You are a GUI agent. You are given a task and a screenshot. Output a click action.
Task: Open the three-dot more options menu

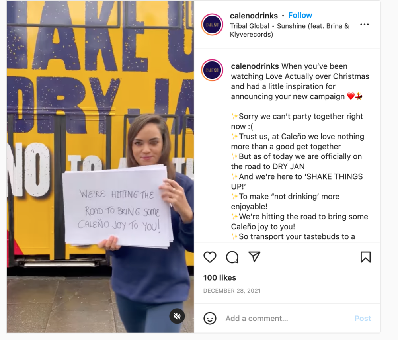point(364,25)
